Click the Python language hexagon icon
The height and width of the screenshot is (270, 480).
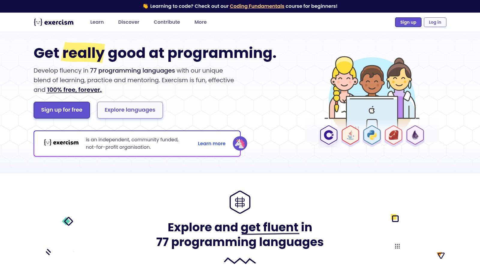coord(372,135)
